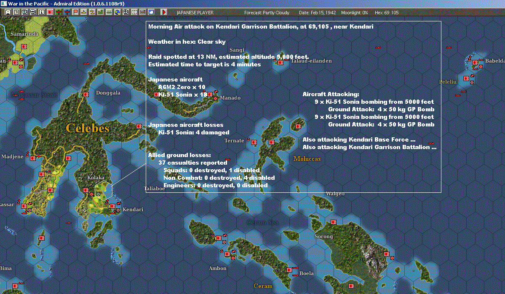The width and height of the screenshot is (505, 294).
Task: Select the Japanese base icon at Donggala
Action: click(86, 94)
